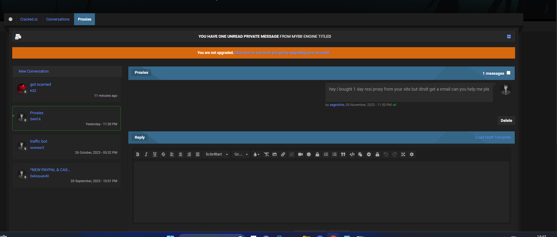Image resolution: width=557 pixels, height=237 pixels.
Task: Insert a code block
Action: point(352,154)
